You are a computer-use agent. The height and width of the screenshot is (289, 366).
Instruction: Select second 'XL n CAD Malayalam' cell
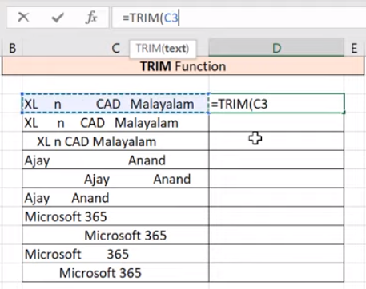point(115,123)
